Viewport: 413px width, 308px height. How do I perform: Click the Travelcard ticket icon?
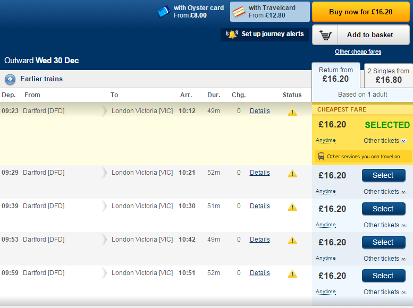coord(239,11)
